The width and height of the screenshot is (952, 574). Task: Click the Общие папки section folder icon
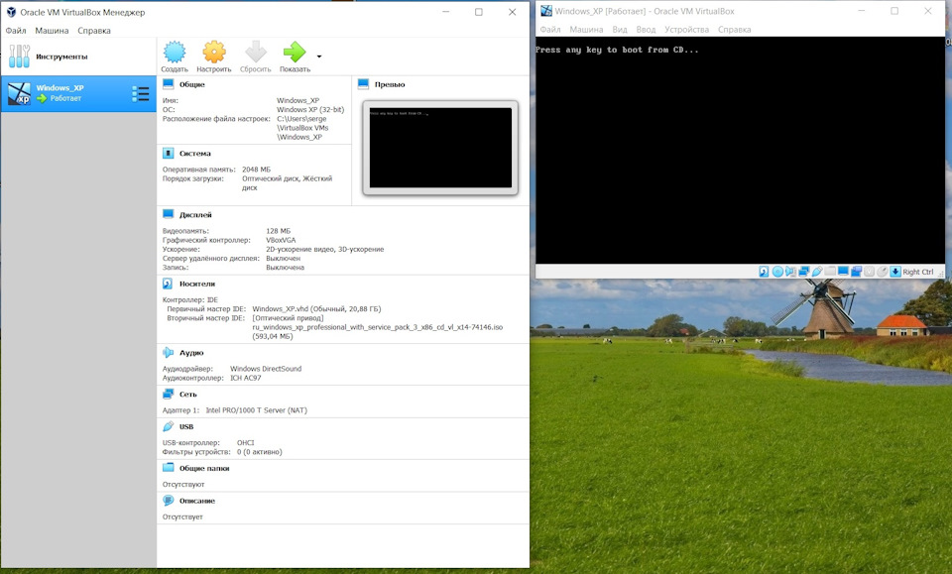[x=169, y=468]
